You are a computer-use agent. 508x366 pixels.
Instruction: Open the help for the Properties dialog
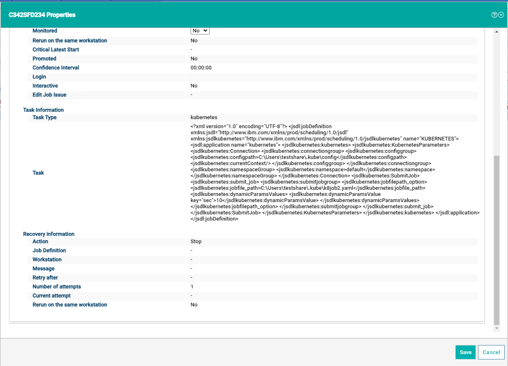(x=494, y=14)
